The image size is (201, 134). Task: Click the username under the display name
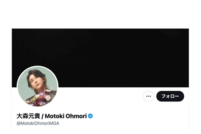[38, 123]
